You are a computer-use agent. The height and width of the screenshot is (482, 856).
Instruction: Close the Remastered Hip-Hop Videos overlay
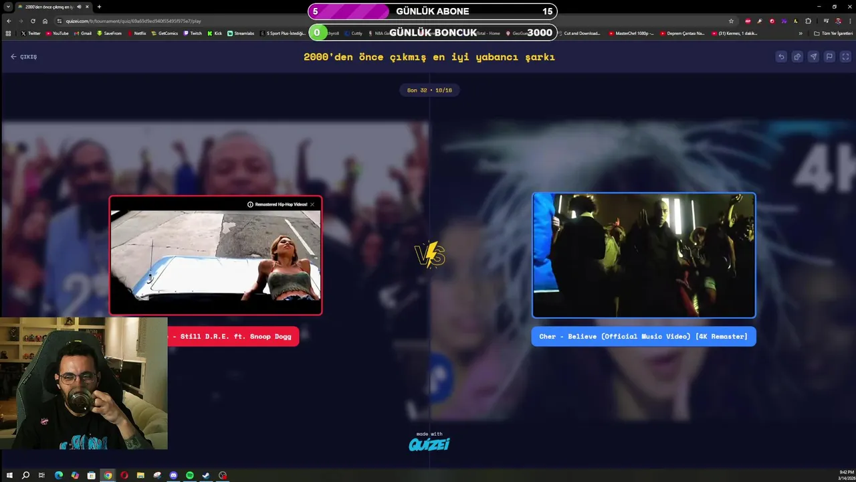coord(312,204)
